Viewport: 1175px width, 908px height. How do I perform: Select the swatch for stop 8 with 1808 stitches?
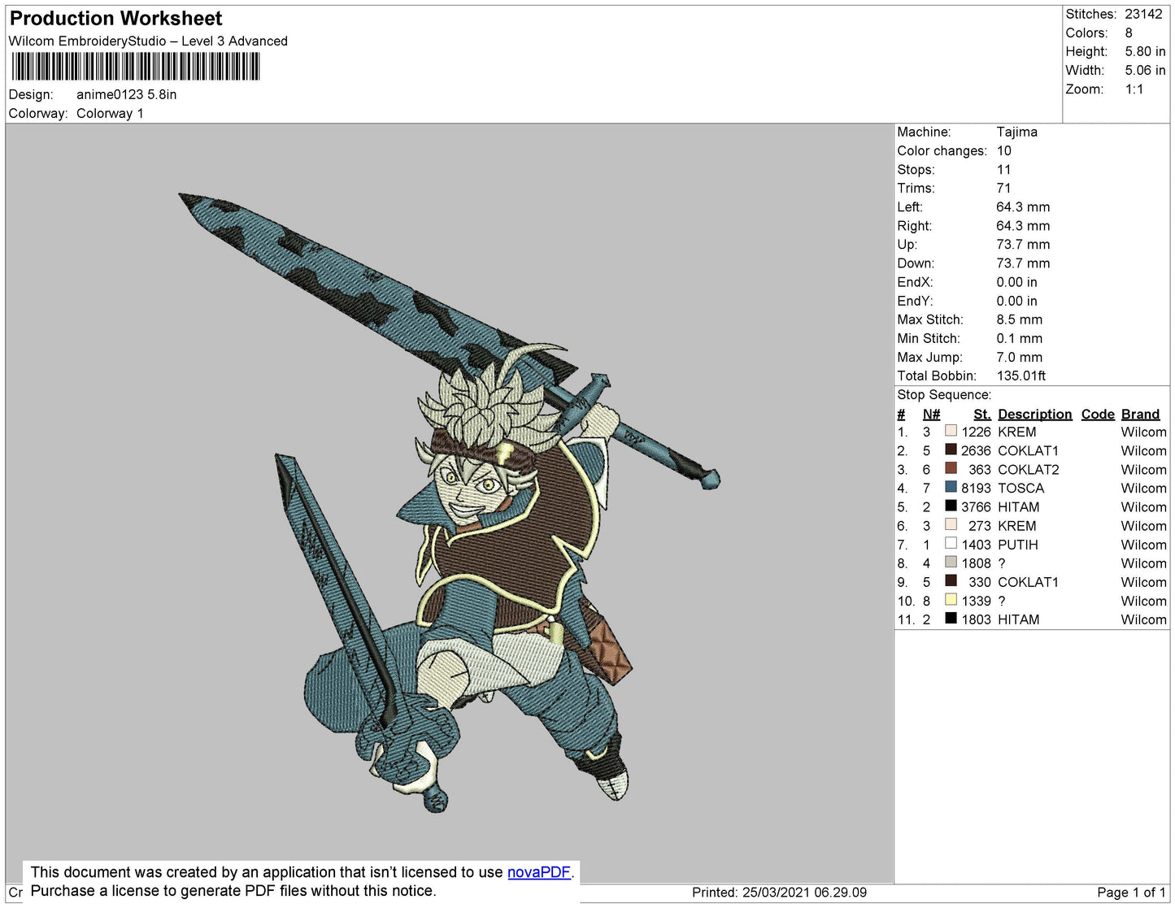(x=951, y=562)
